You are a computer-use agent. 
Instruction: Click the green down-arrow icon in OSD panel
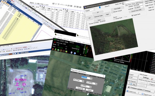click(56, 49)
